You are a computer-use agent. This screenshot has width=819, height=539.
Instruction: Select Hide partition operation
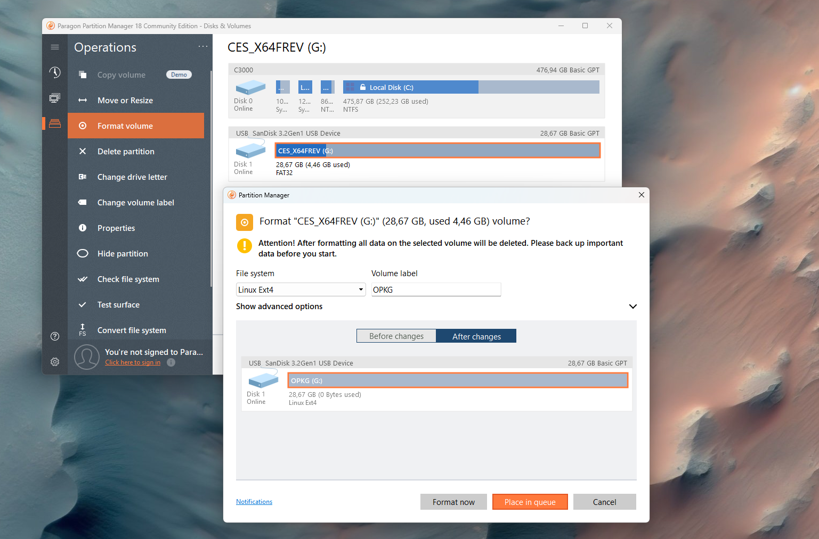tap(136, 253)
